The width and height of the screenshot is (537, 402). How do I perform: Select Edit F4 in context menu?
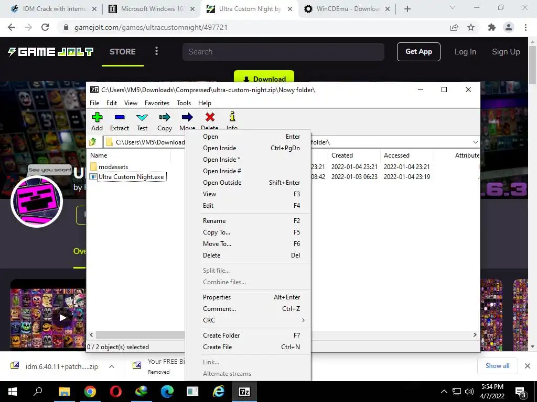coord(248,205)
